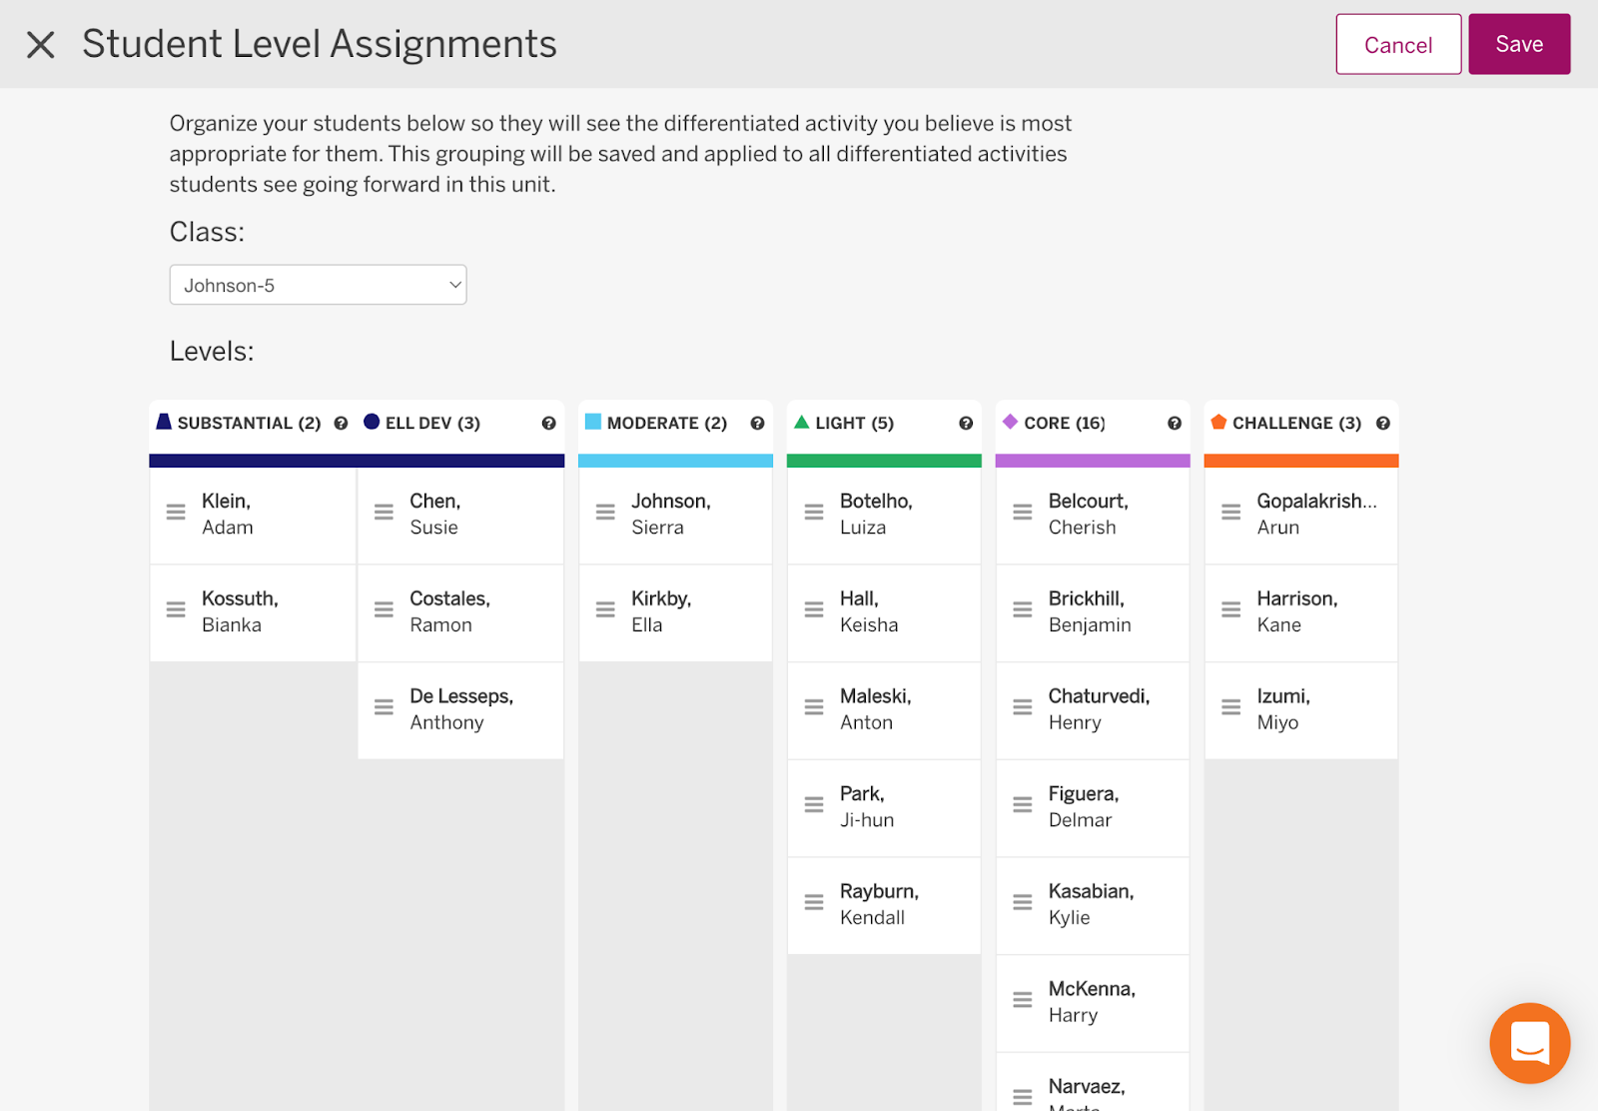
Task: Click the help icon beside MODERATE
Action: click(757, 422)
